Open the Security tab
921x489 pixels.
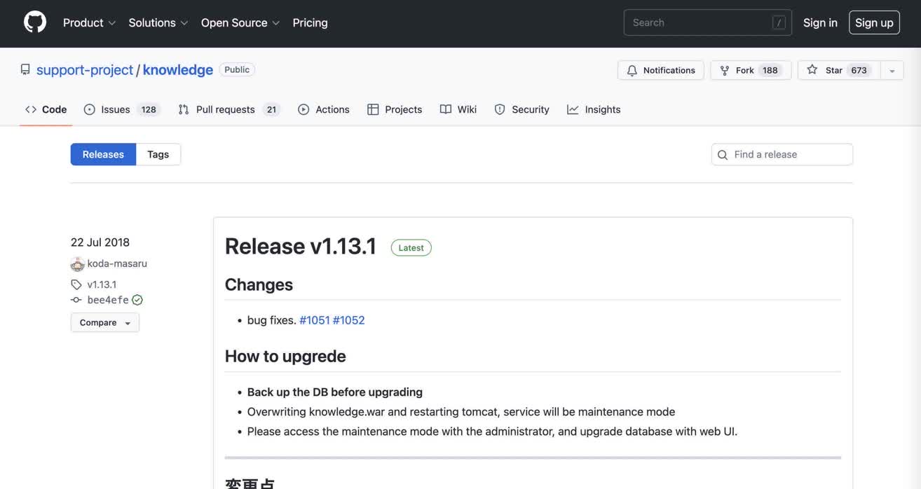[522, 109]
